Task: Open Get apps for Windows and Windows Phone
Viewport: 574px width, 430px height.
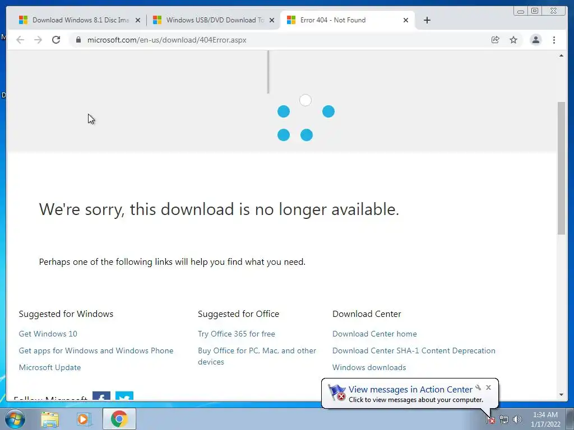Action: point(96,350)
